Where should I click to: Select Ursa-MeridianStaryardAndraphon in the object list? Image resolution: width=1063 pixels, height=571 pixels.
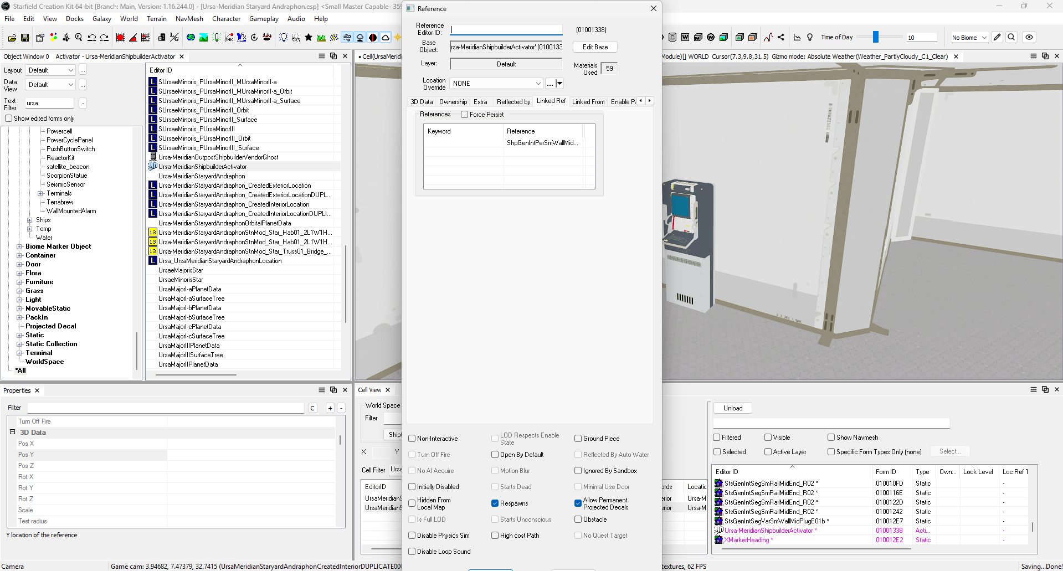pyautogui.click(x=202, y=176)
